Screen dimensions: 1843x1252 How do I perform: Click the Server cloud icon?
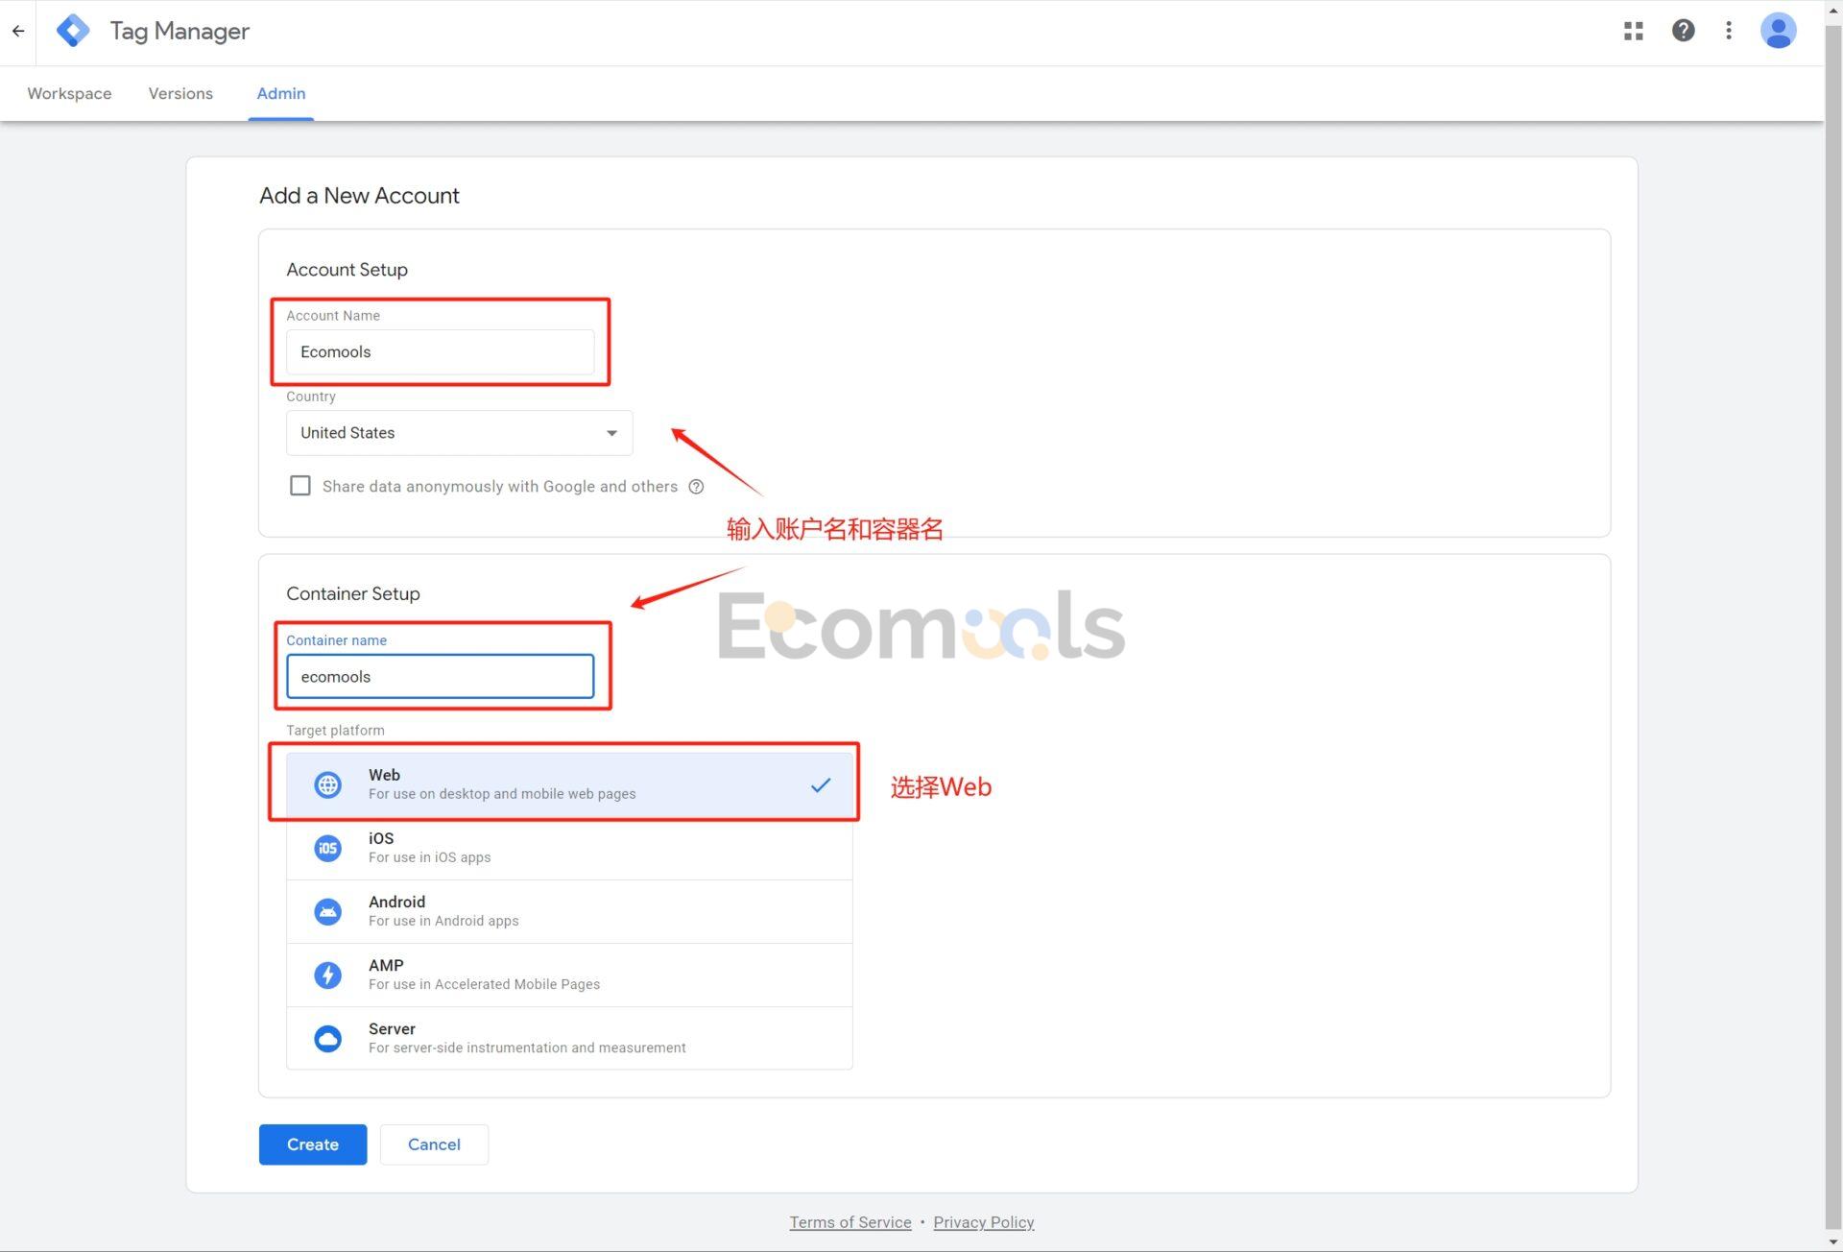point(327,1038)
